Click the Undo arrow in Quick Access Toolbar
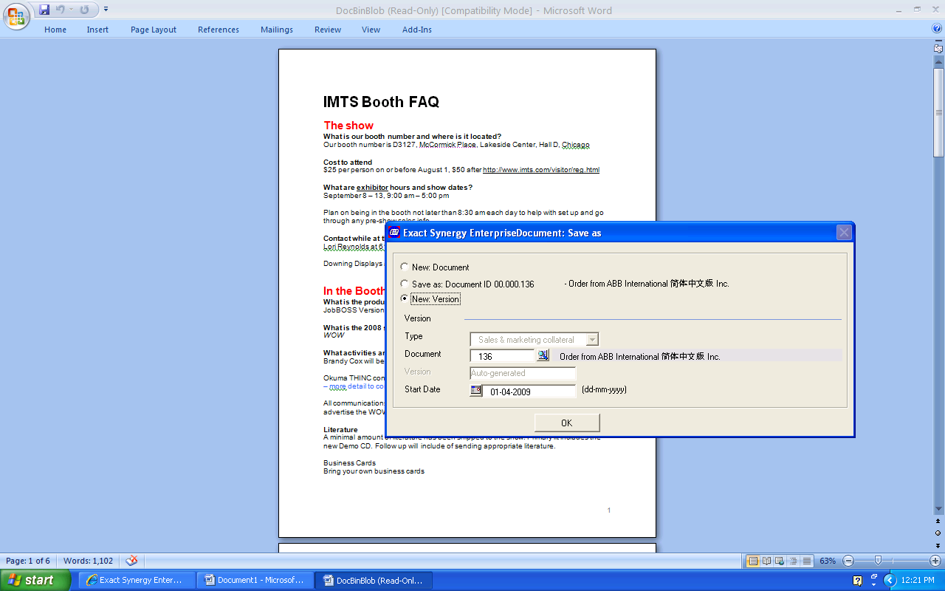Screen dimensions: 945x591 click(x=61, y=10)
